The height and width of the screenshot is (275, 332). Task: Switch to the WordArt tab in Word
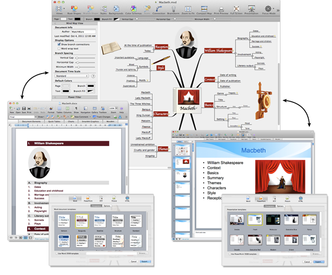pos(110,122)
